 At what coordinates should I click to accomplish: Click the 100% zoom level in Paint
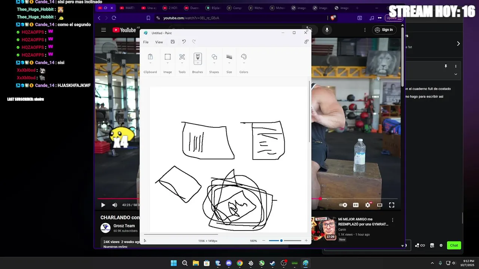point(253,241)
